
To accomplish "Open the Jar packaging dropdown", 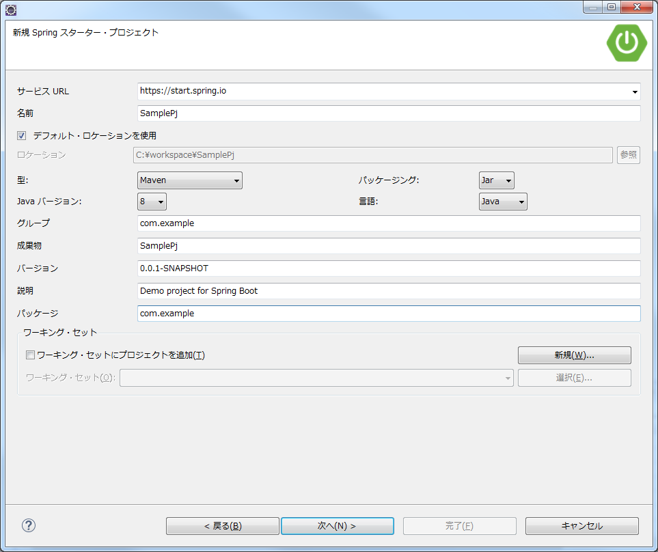I will [x=497, y=180].
